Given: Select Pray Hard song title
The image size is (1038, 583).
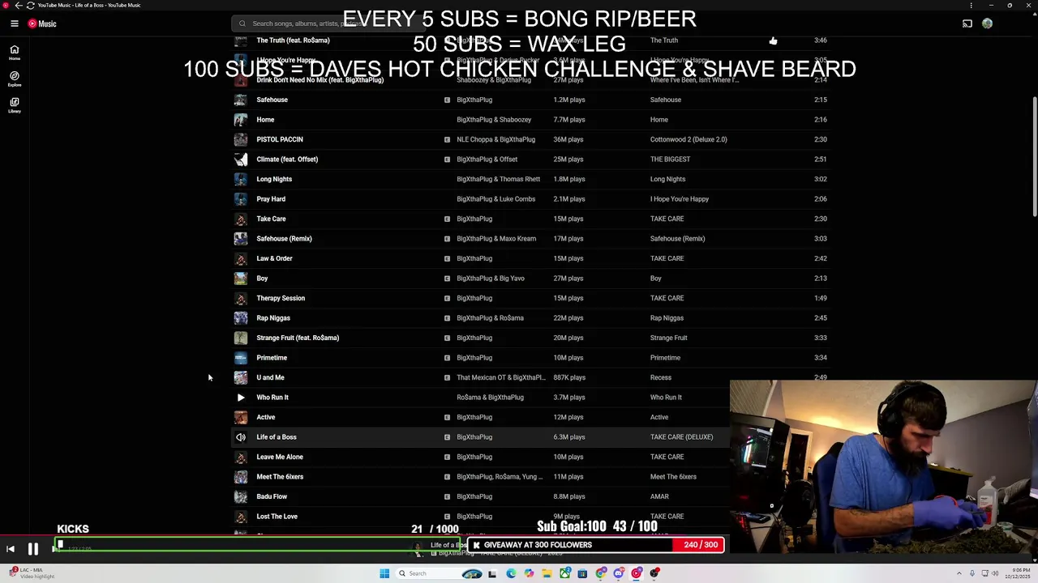Looking at the screenshot, I should pos(271,199).
